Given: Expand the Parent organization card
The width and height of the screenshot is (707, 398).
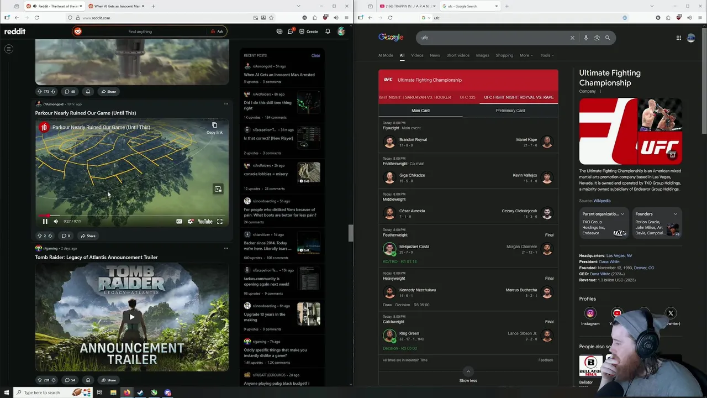Looking at the screenshot, I should 604,223.
